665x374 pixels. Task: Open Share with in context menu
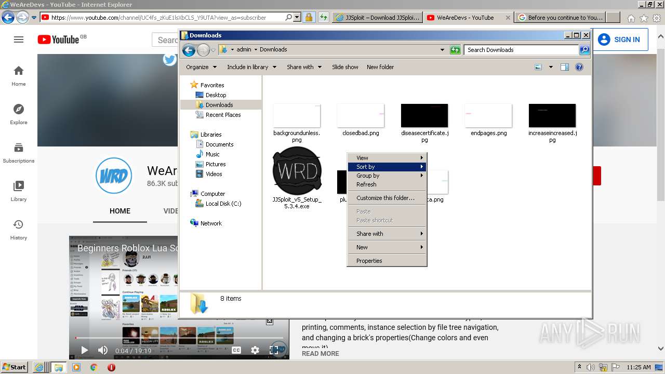tap(387, 234)
